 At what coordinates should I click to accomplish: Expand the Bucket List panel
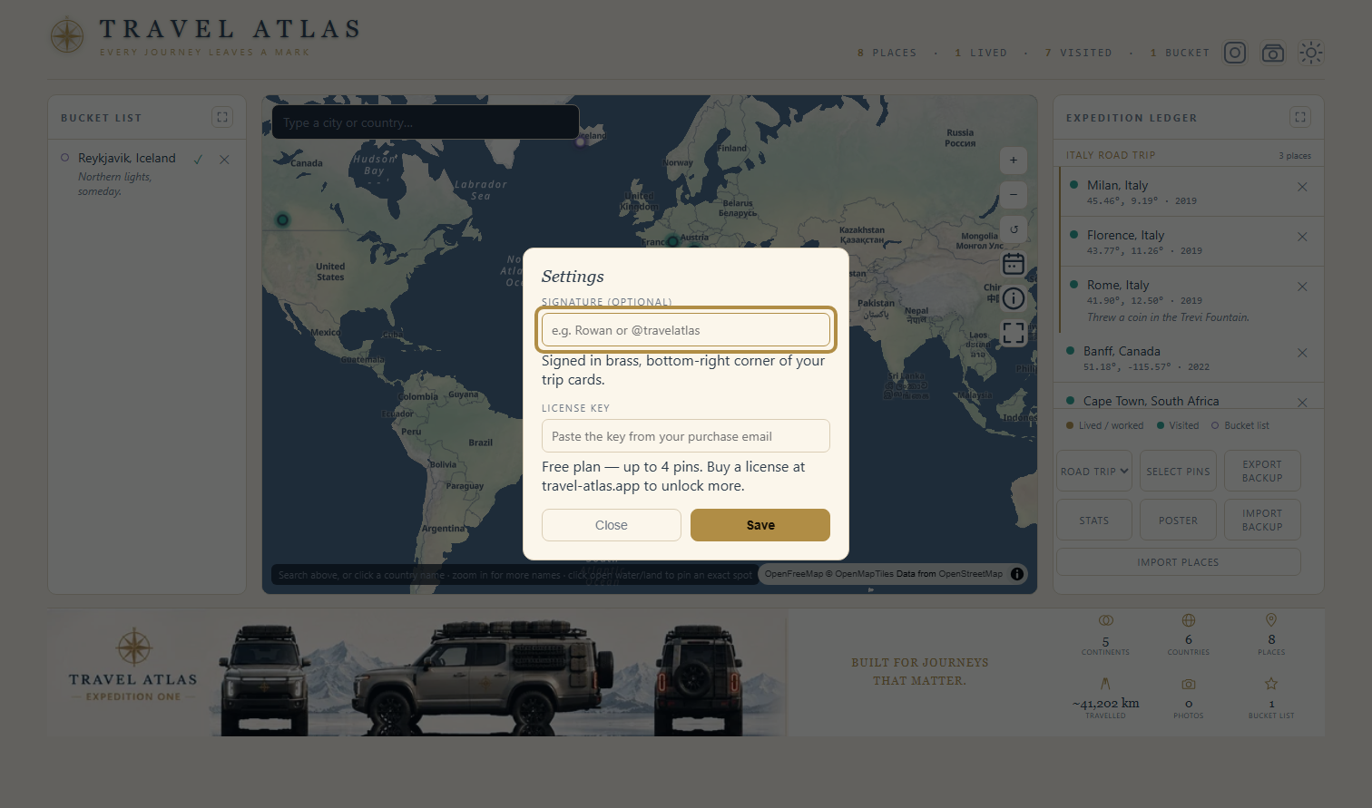click(222, 117)
